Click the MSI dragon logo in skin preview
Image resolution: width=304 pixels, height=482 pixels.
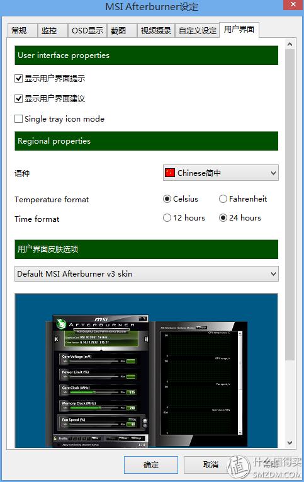pyautogui.click(x=61, y=323)
